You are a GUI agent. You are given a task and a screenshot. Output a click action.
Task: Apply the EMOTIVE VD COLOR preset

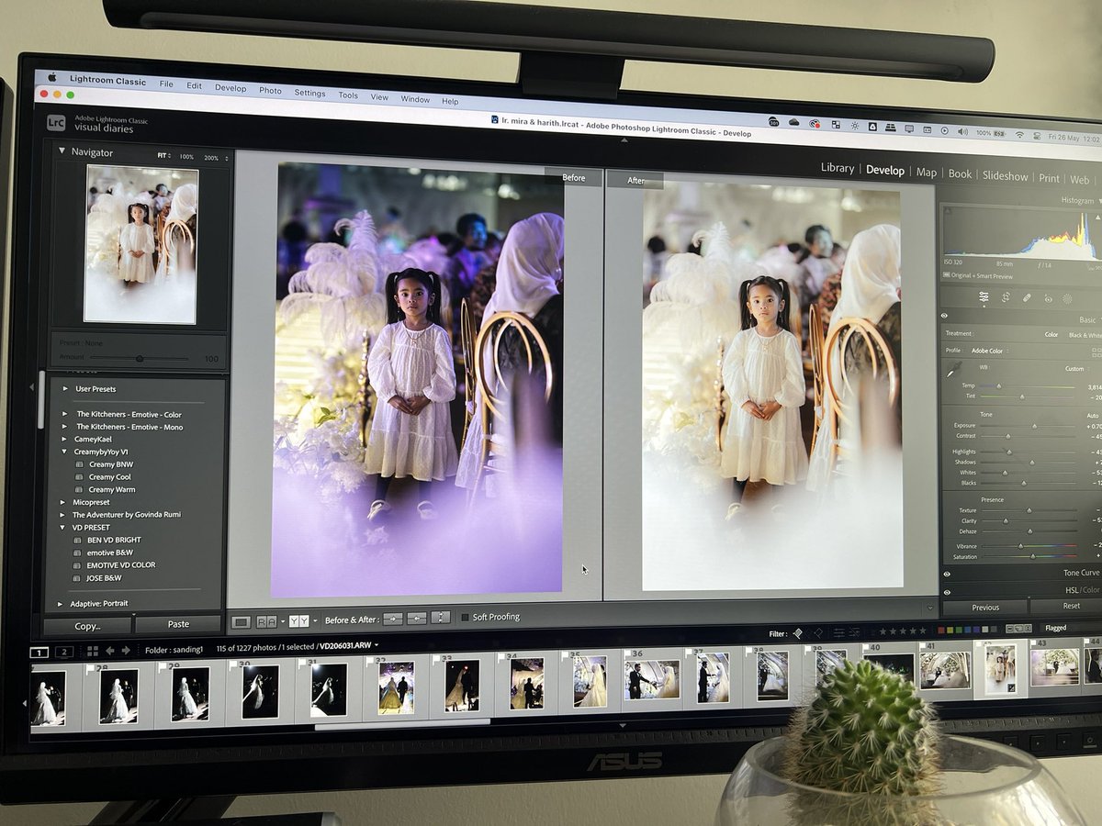click(x=120, y=565)
